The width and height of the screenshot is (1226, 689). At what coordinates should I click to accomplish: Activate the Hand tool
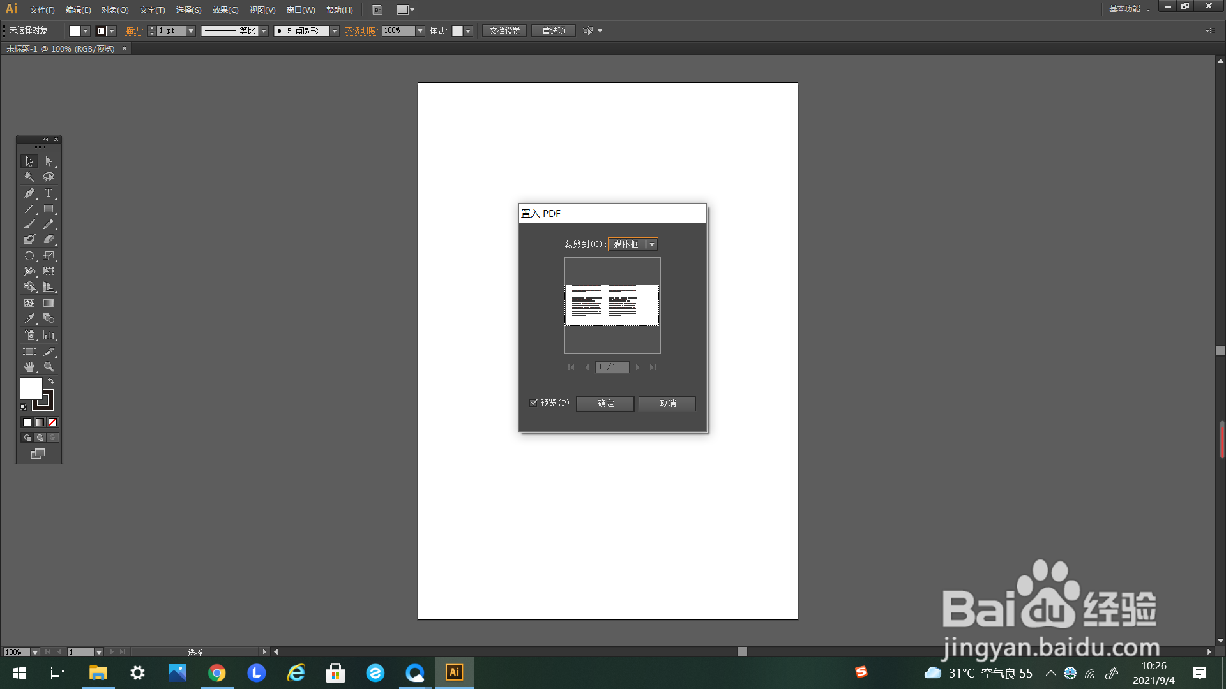pos(29,367)
